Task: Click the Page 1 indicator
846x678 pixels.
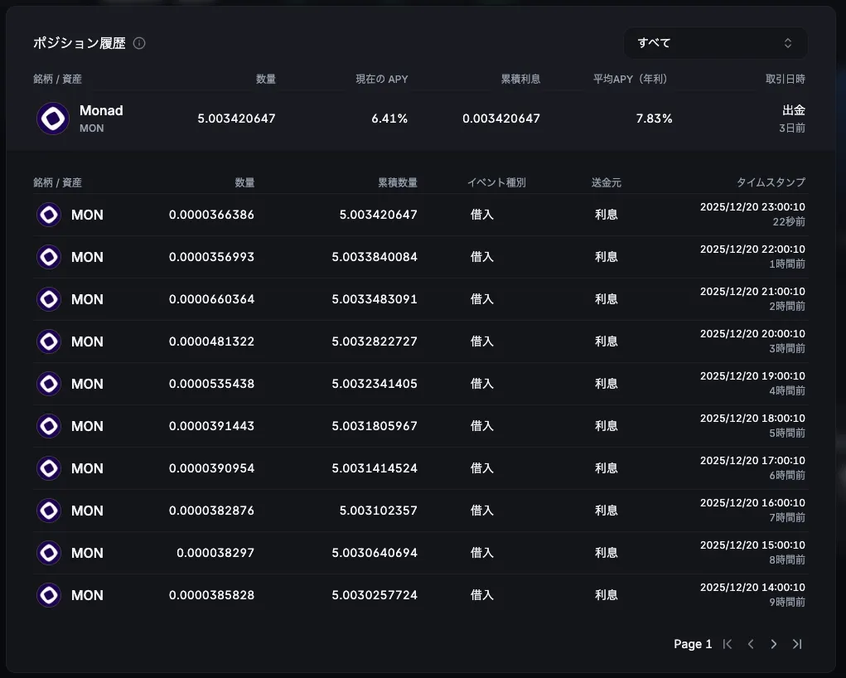Action: pyautogui.click(x=693, y=644)
